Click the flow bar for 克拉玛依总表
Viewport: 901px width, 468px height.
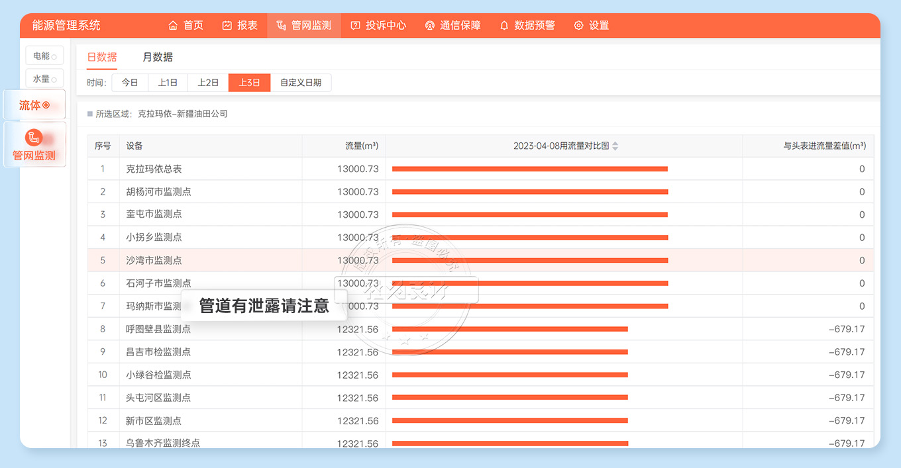pos(529,169)
